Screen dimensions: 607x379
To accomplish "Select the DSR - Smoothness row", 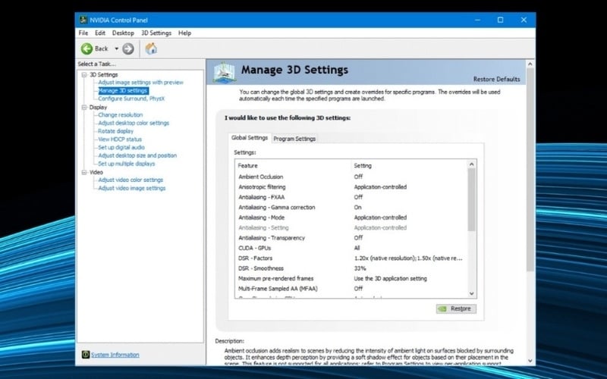I will tap(351, 268).
